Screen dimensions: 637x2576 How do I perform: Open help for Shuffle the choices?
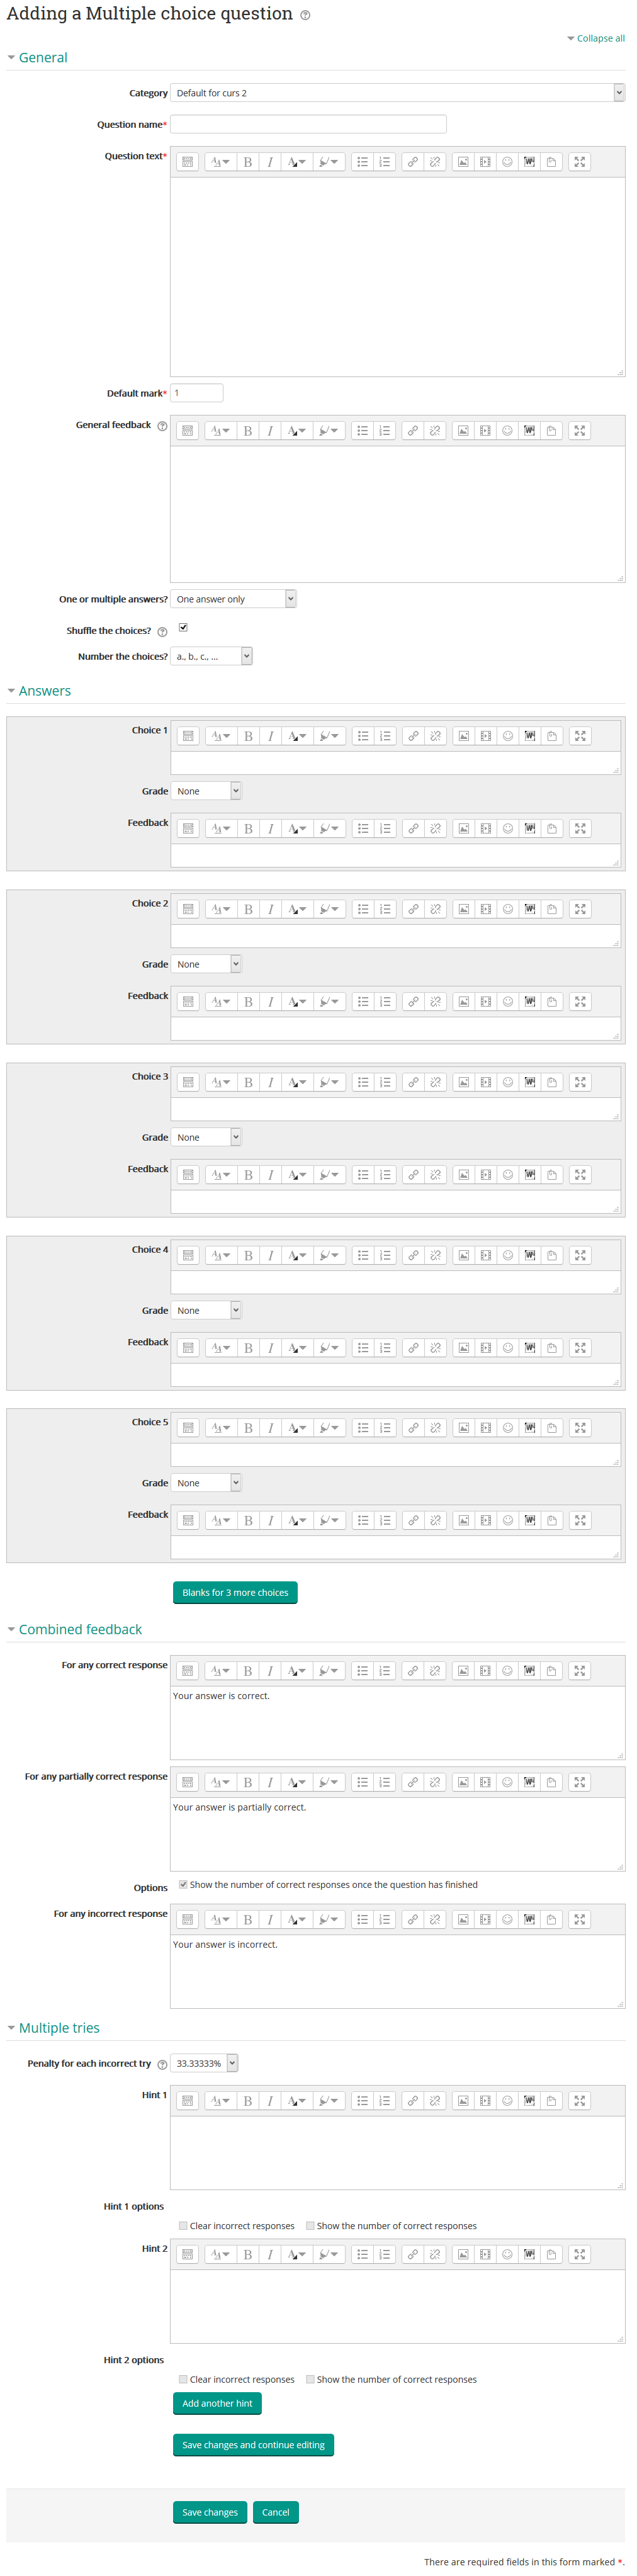[x=162, y=632]
